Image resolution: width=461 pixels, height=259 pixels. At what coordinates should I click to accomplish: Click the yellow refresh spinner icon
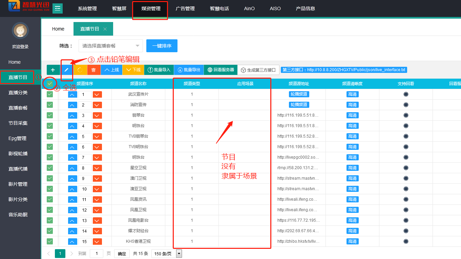pos(80,70)
